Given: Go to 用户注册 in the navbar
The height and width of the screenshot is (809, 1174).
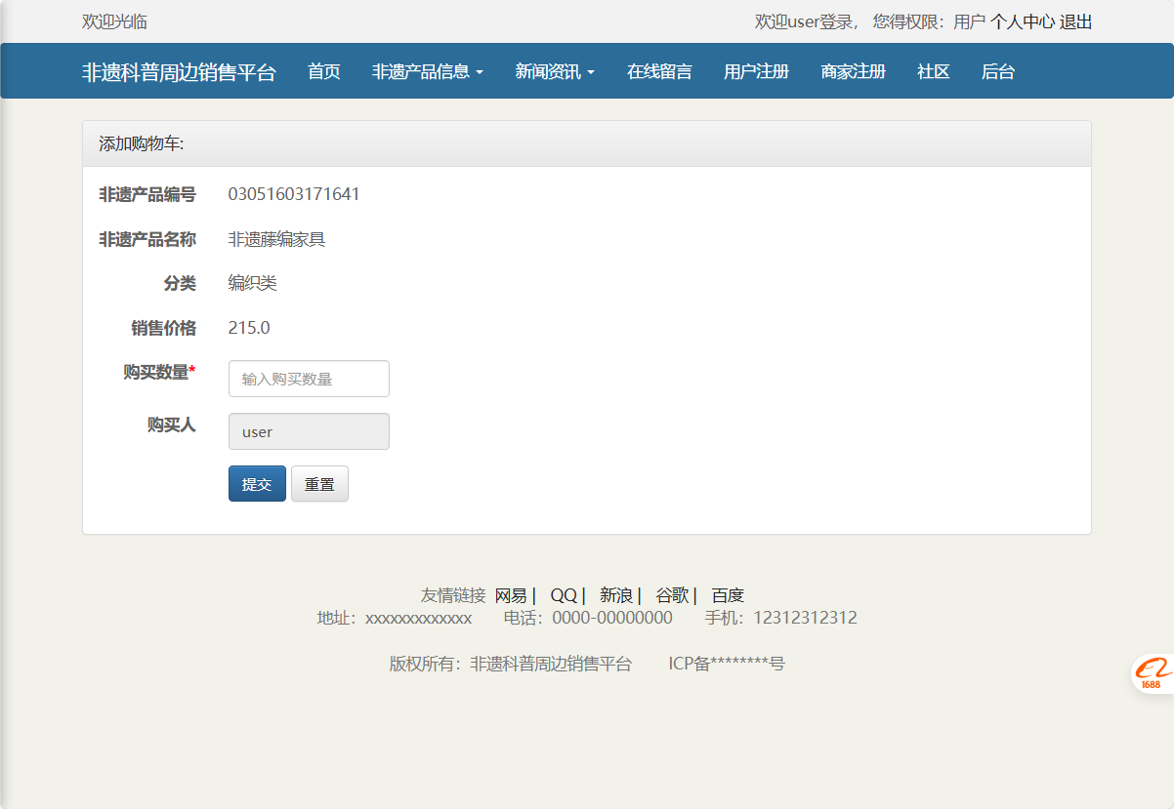Looking at the screenshot, I should 755,70.
